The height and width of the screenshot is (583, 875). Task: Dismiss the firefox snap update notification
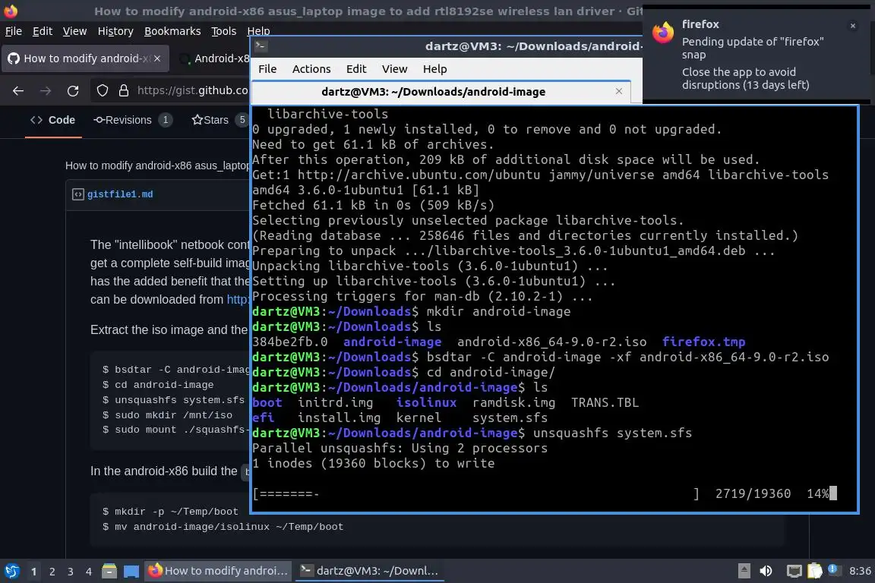coord(853,26)
